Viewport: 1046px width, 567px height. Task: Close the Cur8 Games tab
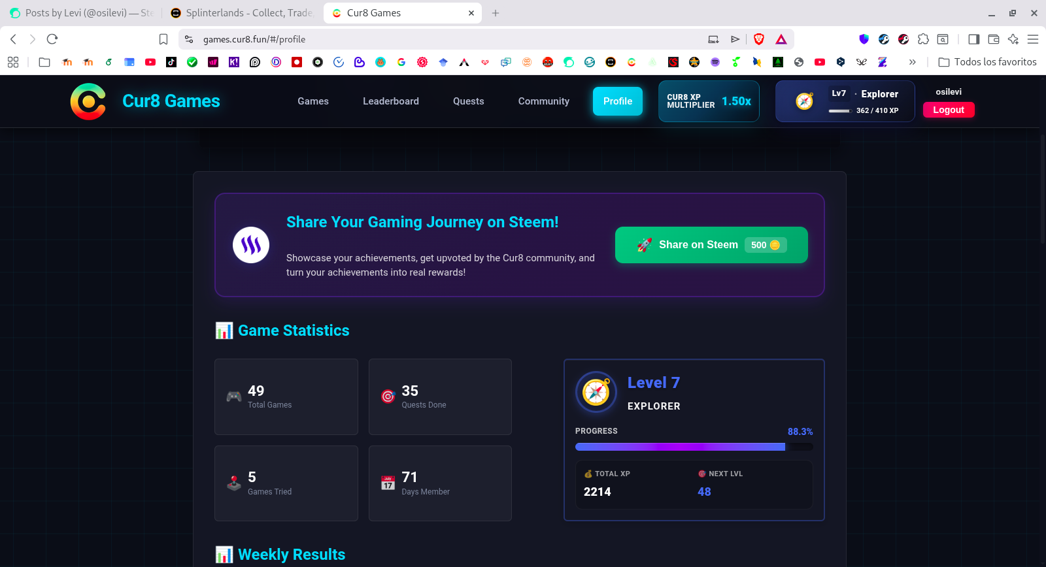[x=471, y=13]
